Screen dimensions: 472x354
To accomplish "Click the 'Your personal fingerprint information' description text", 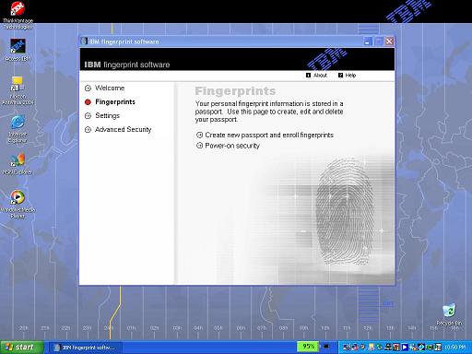I will tap(269, 112).
